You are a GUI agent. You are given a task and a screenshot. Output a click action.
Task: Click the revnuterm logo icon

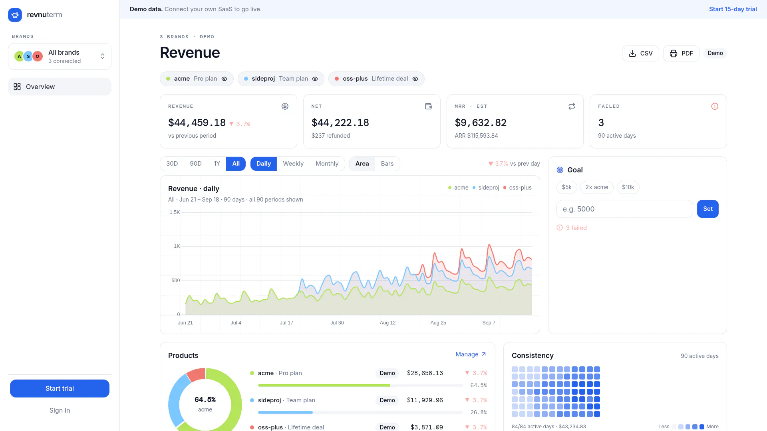point(15,15)
